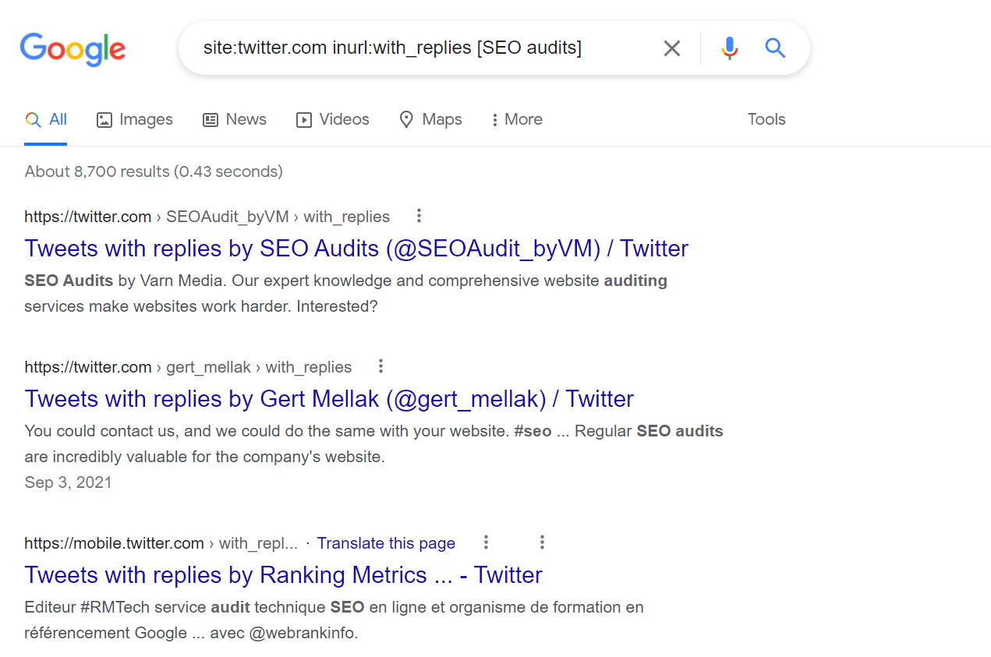Open Tweets with replies by Gert Mellak link
Image resolution: width=991 pixels, height=657 pixels.
(x=329, y=399)
